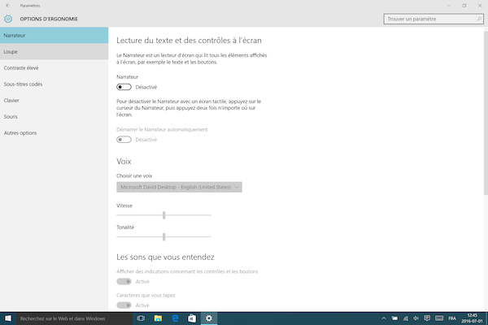This screenshot has width=488, height=325.
Task: Open the Contraste élevé section
Action: coord(54,67)
